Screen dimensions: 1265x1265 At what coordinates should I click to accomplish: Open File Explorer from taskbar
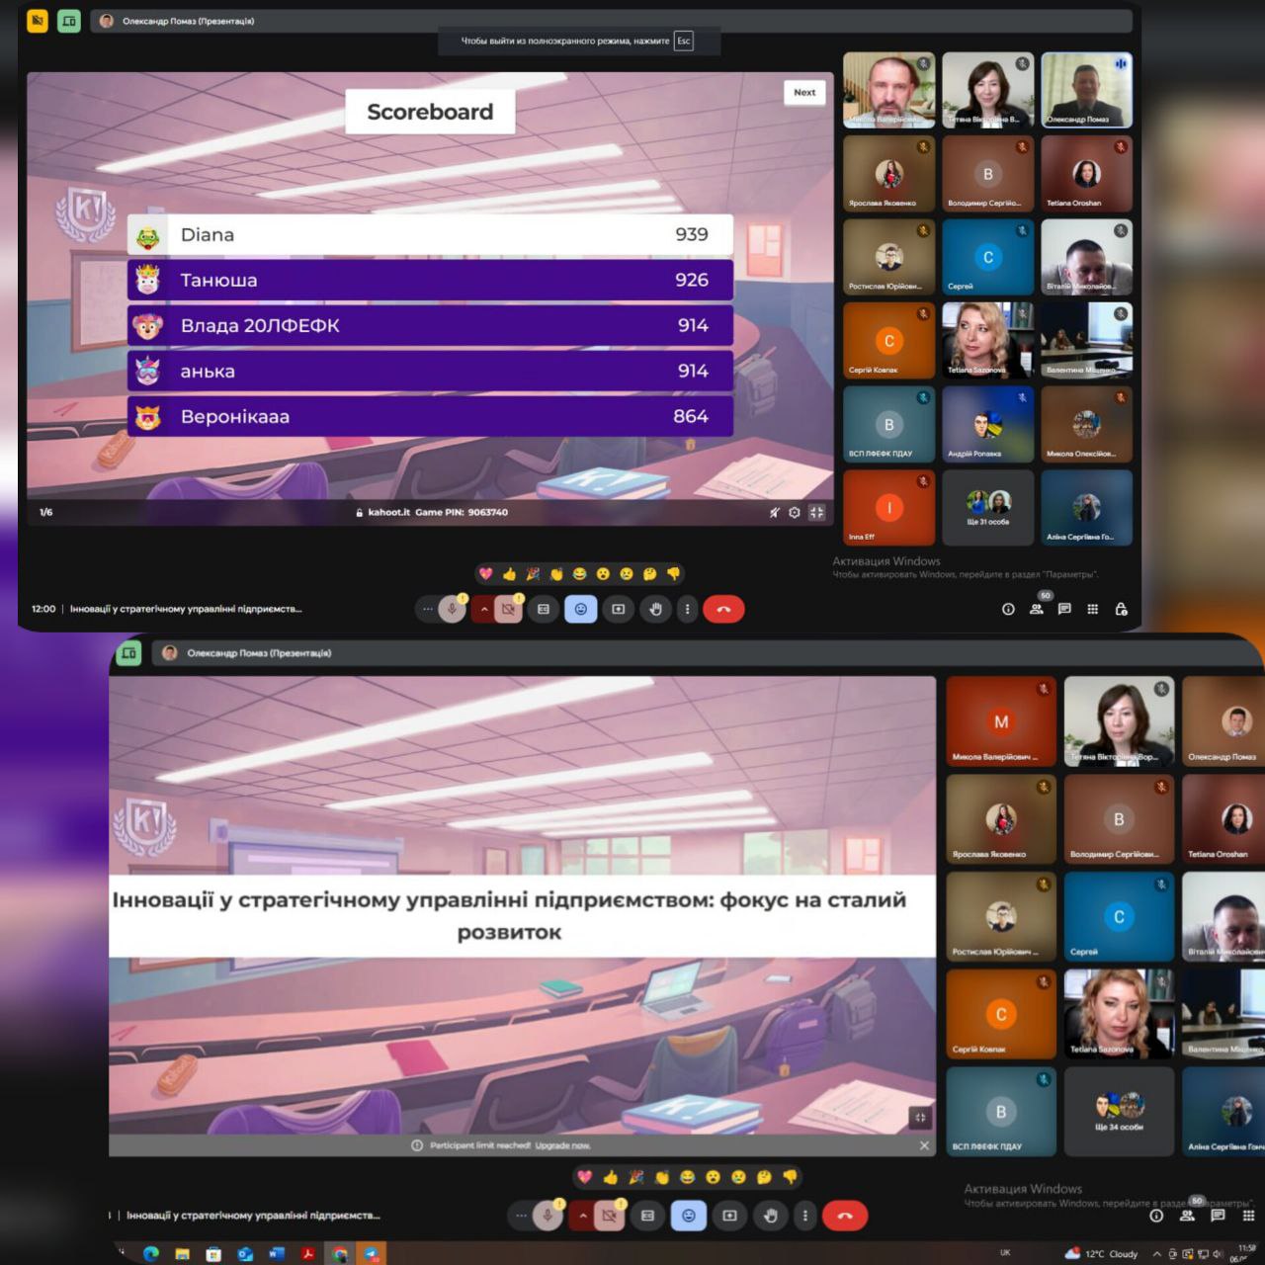[x=183, y=1253]
